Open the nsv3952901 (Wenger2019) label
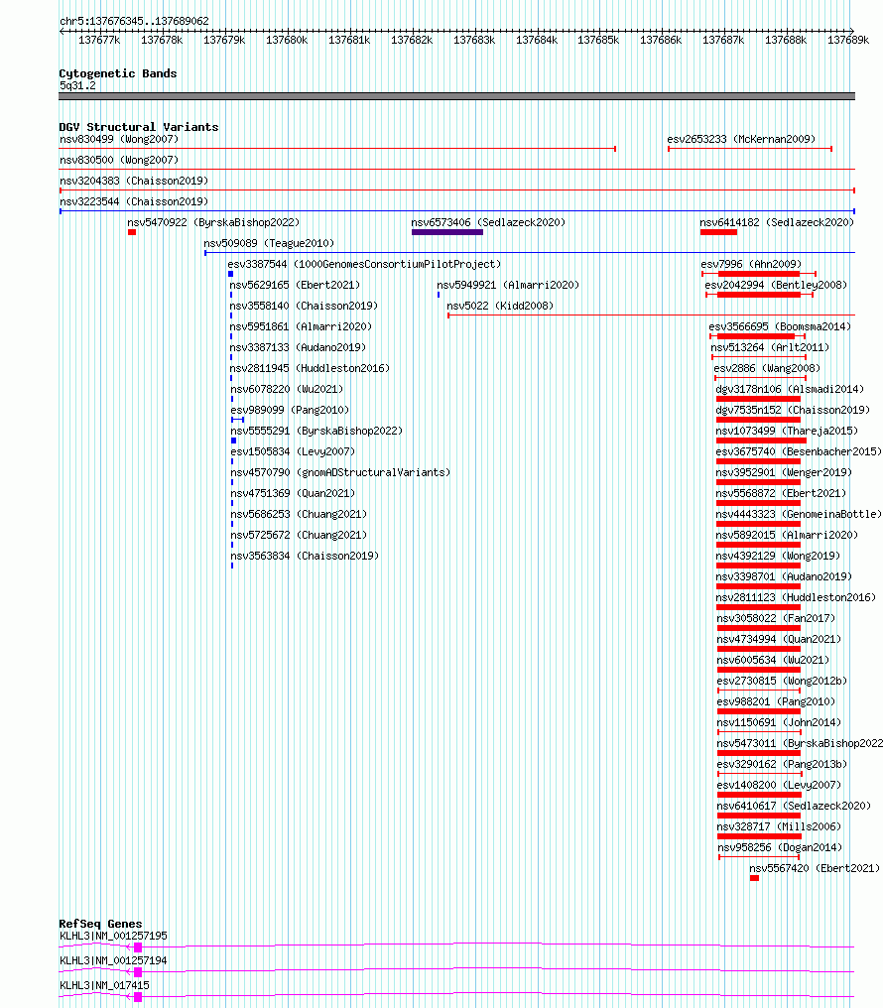 click(x=784, y=472)
